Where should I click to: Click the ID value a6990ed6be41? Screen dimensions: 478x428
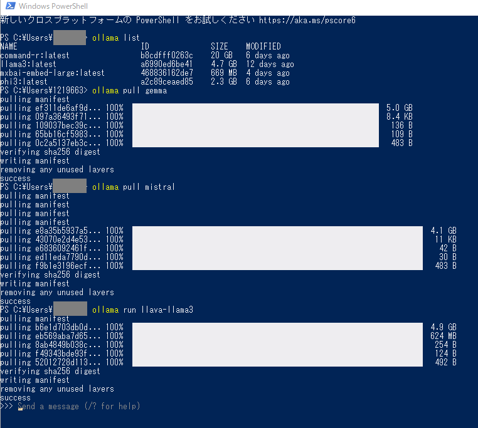(167, 65)
